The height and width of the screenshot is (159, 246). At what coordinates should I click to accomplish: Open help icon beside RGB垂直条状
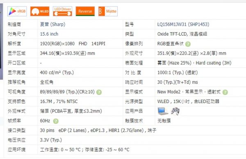(188, 44)
